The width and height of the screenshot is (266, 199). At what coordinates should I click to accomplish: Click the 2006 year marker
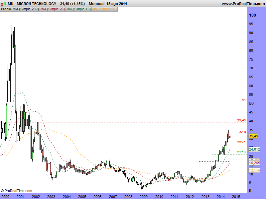(x=97, y=197)
